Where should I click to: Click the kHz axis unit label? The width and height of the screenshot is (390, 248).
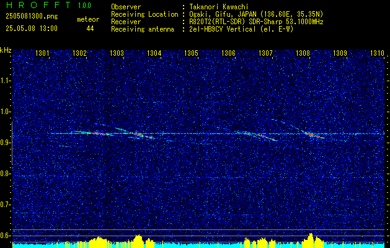pyautogui.click(x=6, y=50)
